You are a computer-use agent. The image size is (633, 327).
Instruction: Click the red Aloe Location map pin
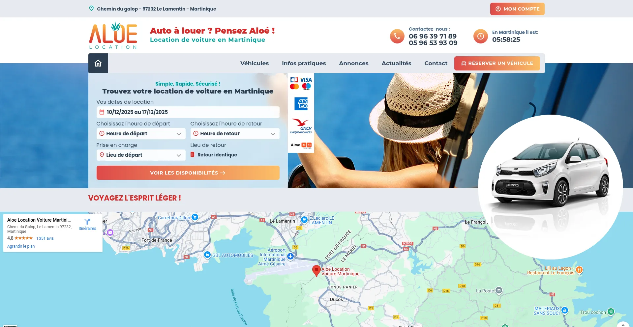316,271
